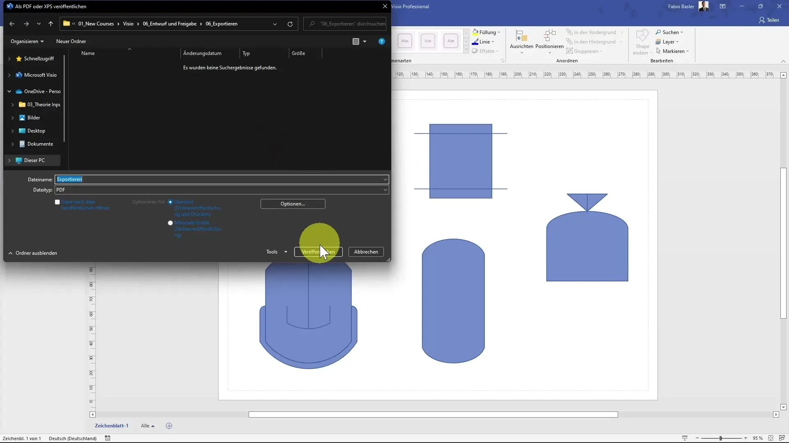This screenshot has height=443, width=789.
Task: Go forward in the folder history
Action: click(26, 24)
